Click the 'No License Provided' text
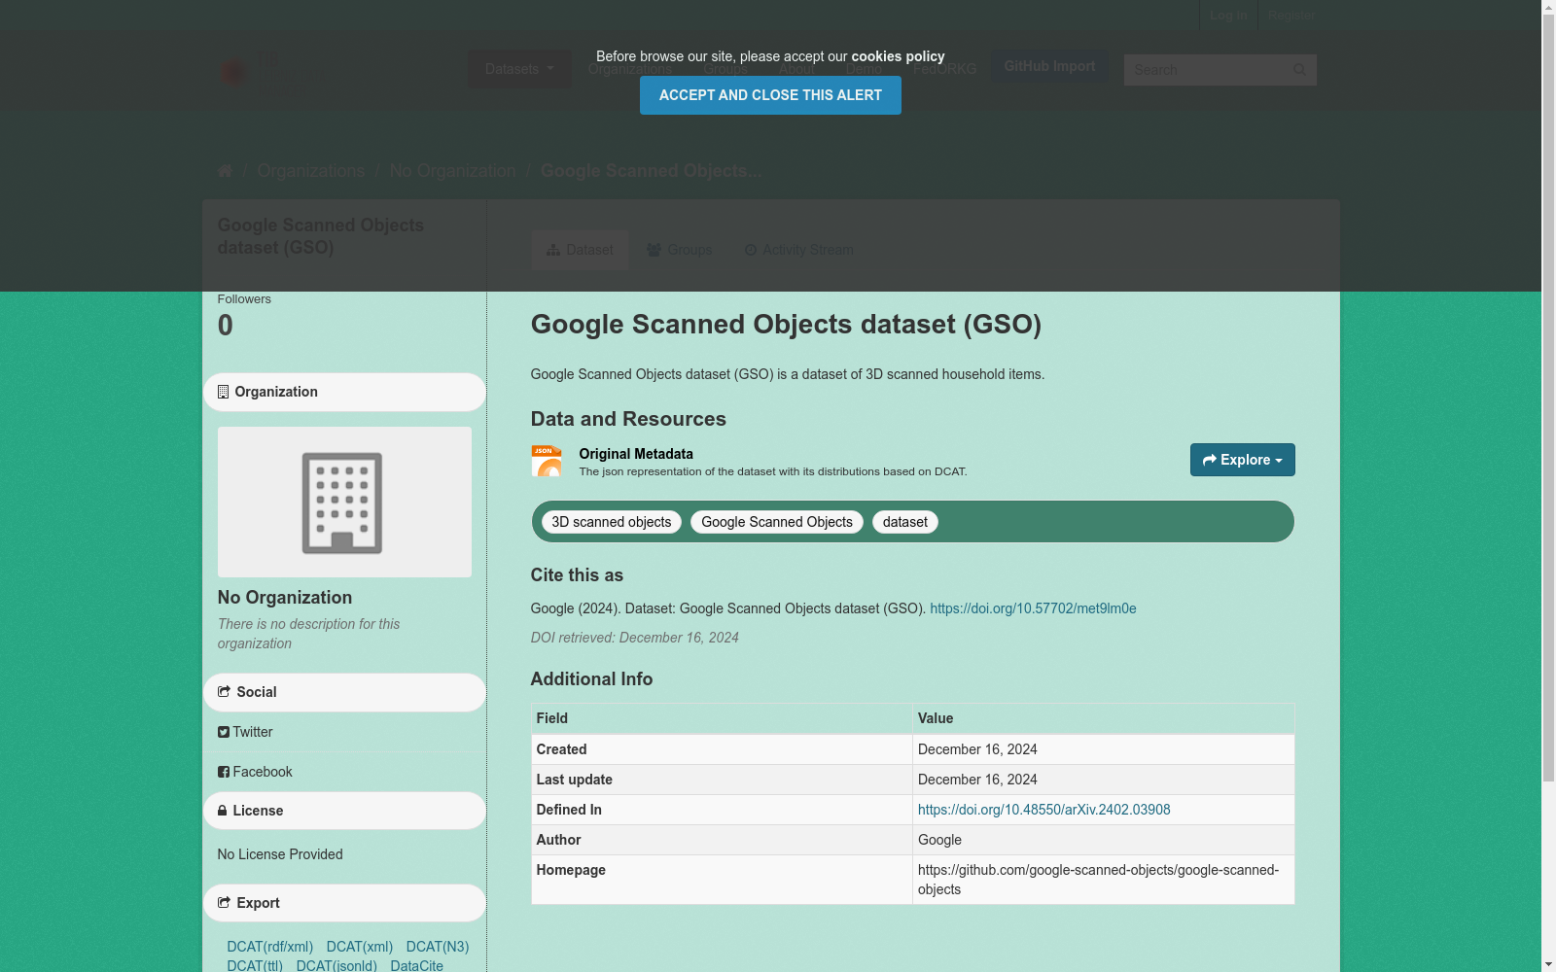The width and height of the screenshot is (1556, 972). pos(280,854)
